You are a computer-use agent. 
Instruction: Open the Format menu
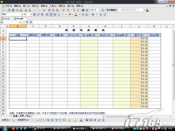click(35, 6)
